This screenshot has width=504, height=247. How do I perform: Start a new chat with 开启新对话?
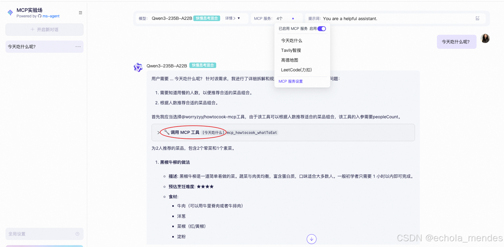[45, 30]
